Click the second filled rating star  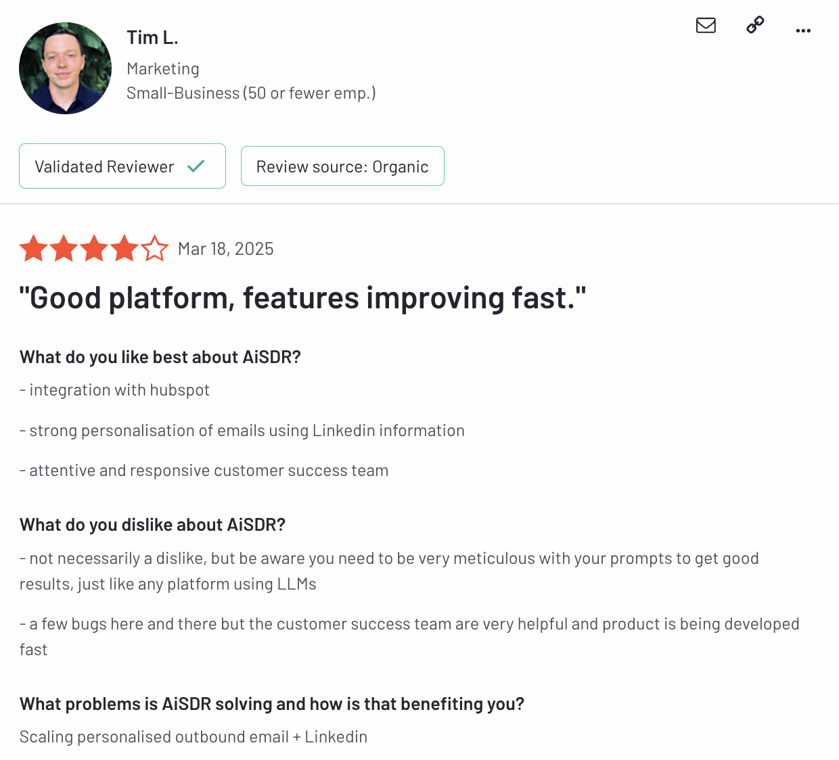click(64, 249)
